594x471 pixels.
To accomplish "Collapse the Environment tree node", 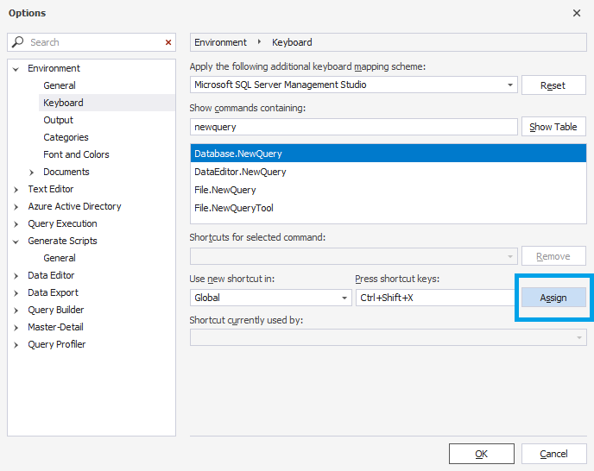I will click(16, 69).
